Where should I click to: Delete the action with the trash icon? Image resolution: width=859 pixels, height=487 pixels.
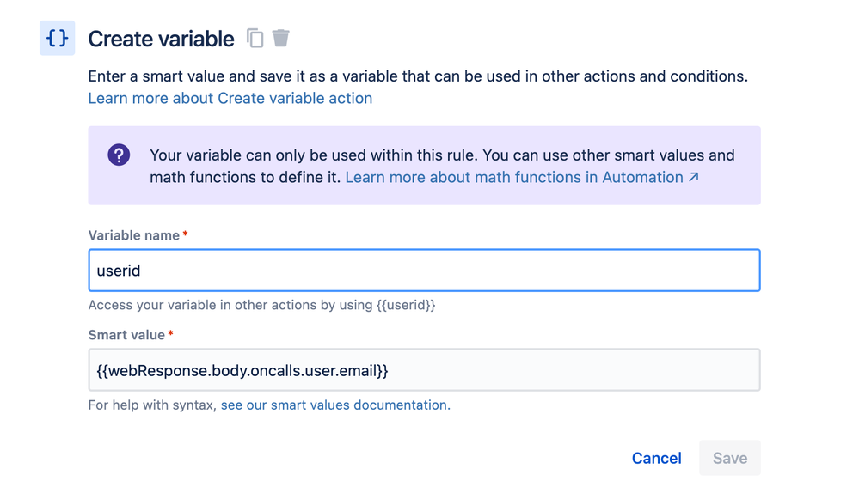(281, 38)
